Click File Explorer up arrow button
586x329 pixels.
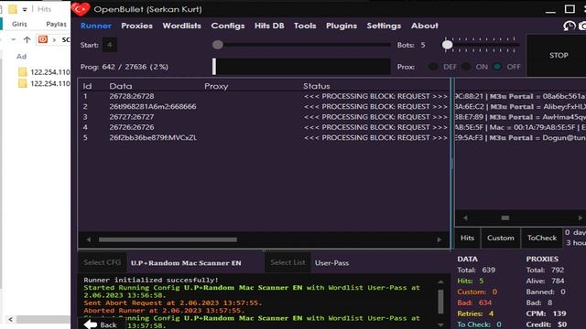pos(27,39)
